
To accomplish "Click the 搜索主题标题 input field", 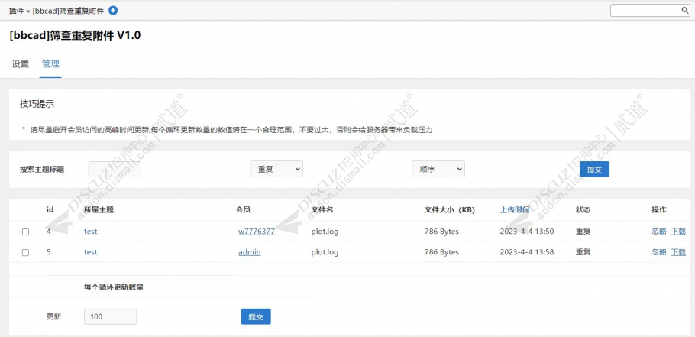I will click(115, 169).
